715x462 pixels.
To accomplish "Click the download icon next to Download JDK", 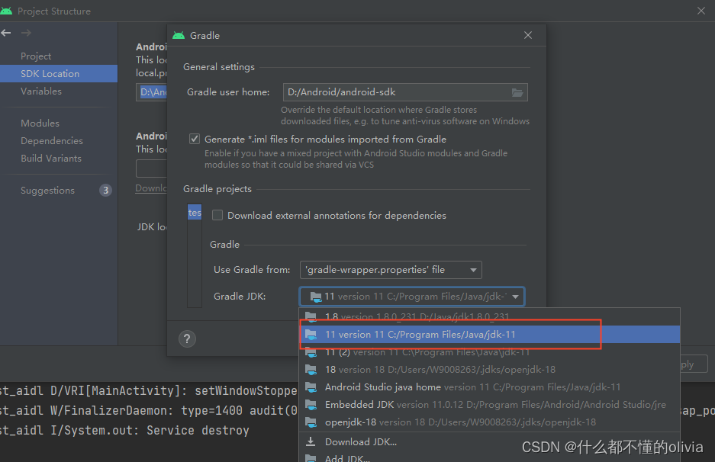I will 312,441.
